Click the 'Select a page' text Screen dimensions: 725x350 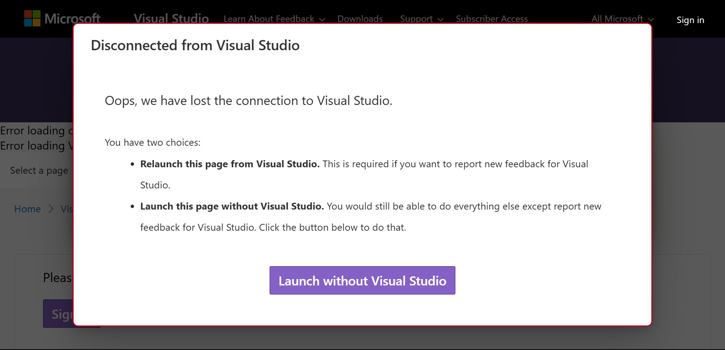39,171
